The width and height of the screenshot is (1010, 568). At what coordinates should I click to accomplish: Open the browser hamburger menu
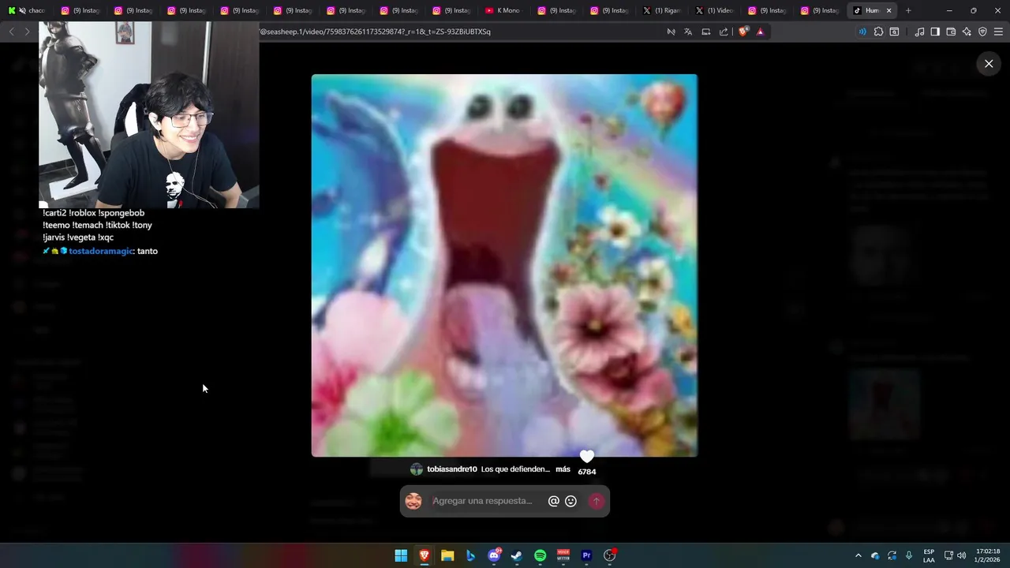point(999,32)
